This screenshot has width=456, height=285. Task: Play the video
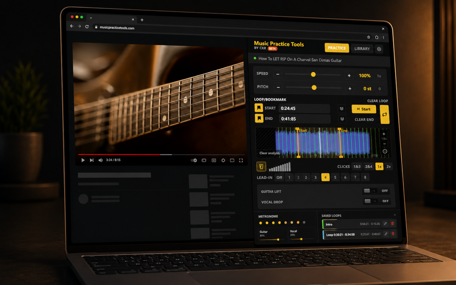pyautogui.click(x=83, y=160)
